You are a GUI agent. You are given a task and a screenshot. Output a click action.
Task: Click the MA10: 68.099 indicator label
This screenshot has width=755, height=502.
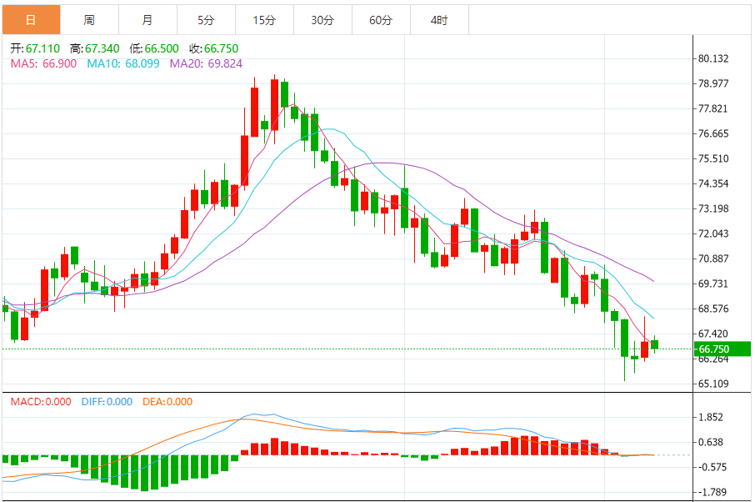point(122,63)
